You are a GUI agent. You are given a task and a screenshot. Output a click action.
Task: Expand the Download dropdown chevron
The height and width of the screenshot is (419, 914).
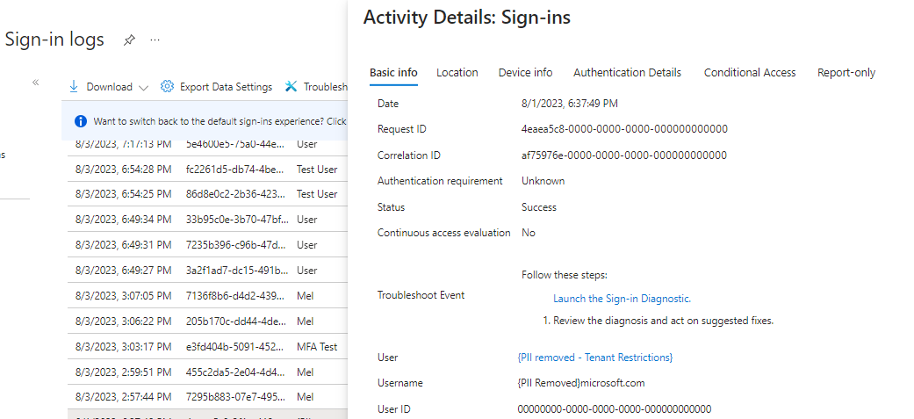click(x=144, y=87)
